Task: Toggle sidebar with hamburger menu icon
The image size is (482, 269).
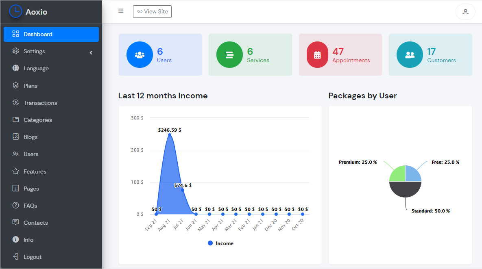Action: coord(121,11)
